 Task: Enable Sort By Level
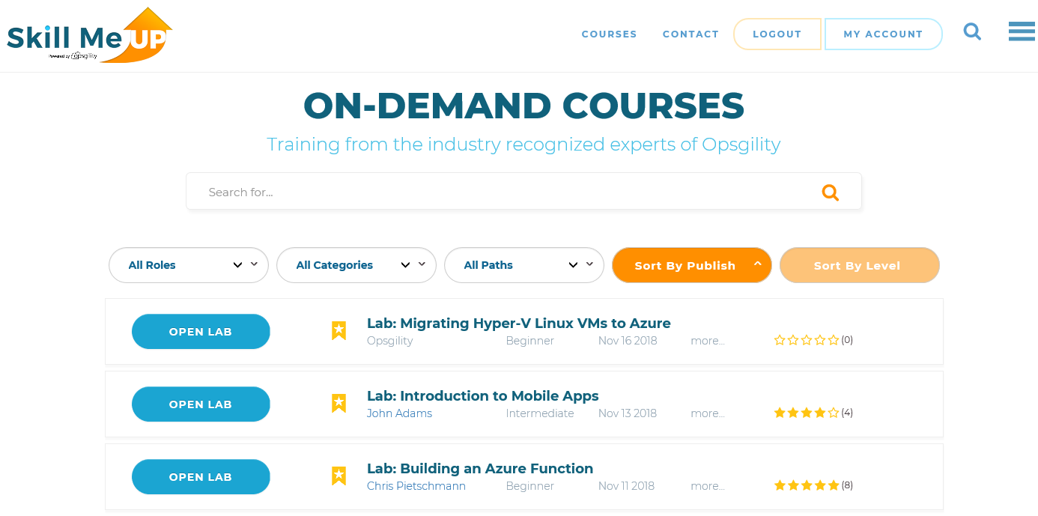(860, 265)
